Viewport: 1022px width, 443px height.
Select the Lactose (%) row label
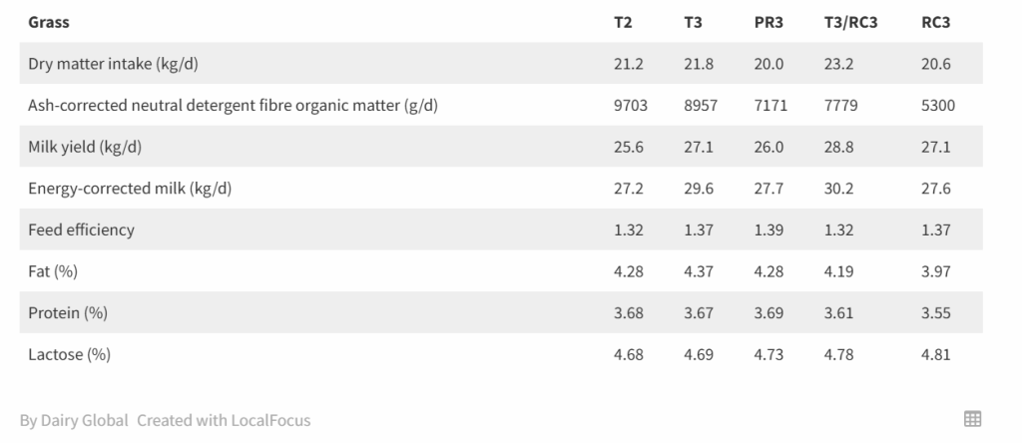click(69, 354)
